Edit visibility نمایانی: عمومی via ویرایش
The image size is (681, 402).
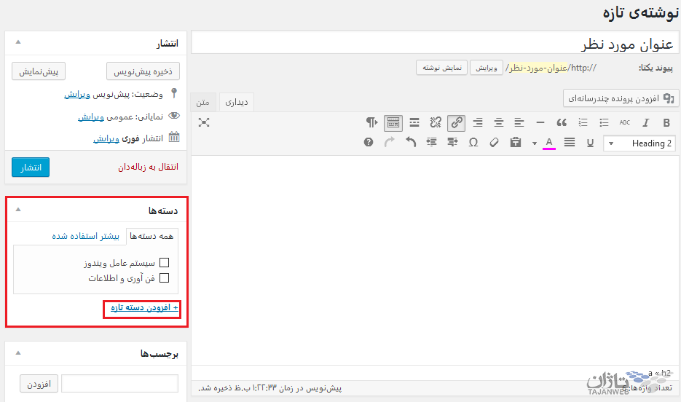point(91,117)
